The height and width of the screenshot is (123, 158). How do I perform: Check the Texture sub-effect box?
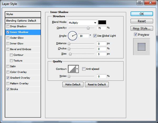click(11, 61)
